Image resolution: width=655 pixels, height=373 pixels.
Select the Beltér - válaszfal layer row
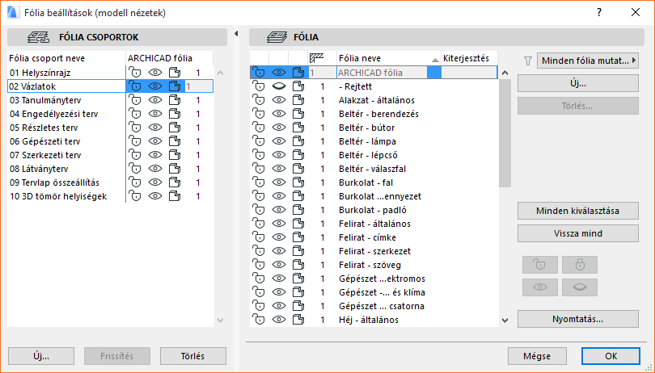pos(374,169)
